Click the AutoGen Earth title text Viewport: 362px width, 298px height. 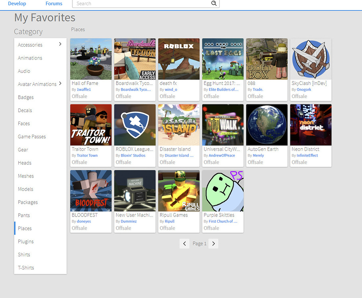(x=263, y=149)
